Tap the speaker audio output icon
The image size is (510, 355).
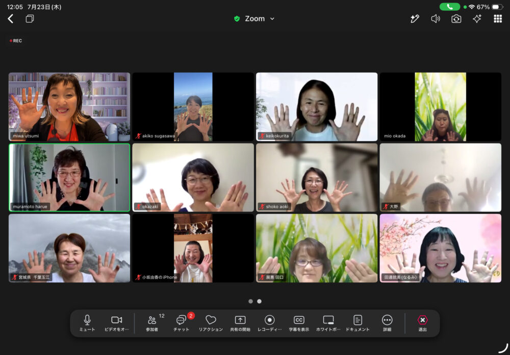click(436, 19)
